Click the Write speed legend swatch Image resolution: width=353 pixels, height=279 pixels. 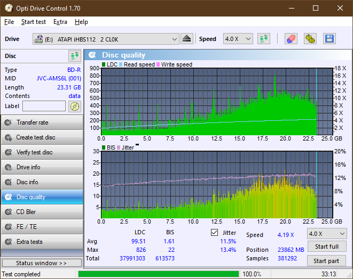[158, 64]
